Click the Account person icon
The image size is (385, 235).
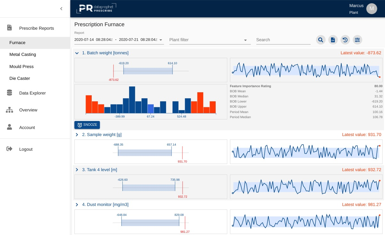tap(10, 127)
